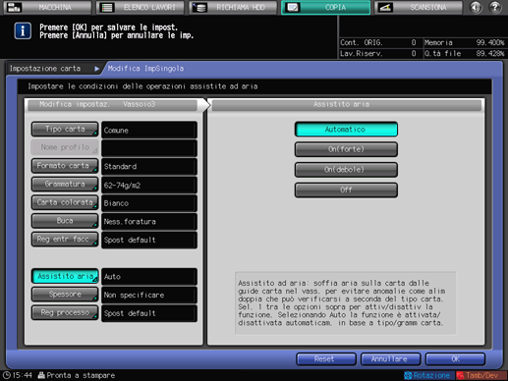Click the COPIA tab copy icon
The image size is (508, 381).
pos(292,7)
